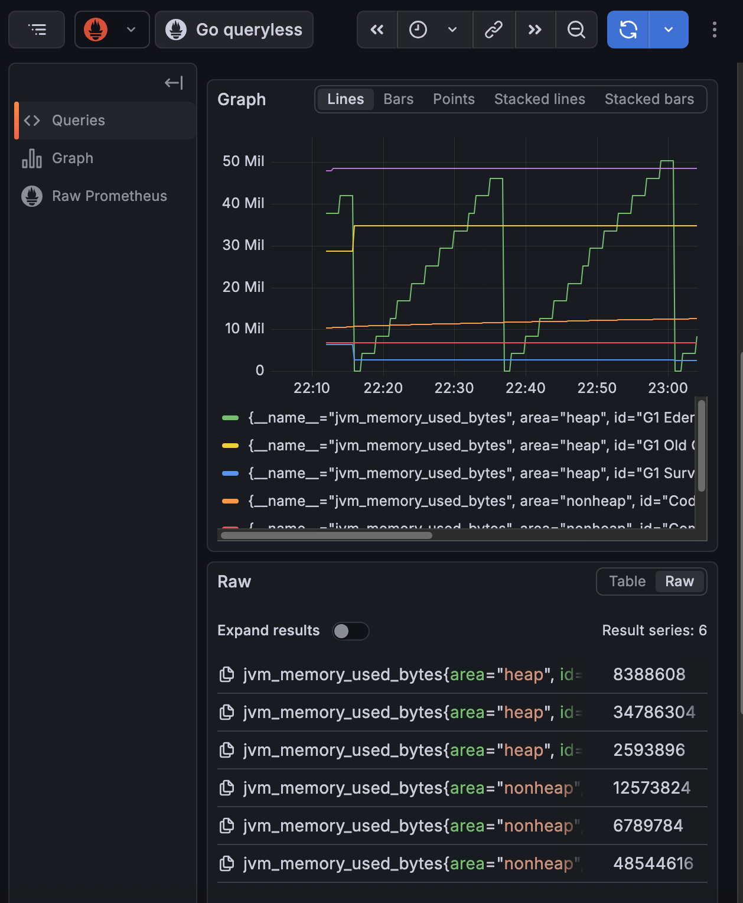
Task: Click the Go queryless button
Action: [x=234, y=30]
